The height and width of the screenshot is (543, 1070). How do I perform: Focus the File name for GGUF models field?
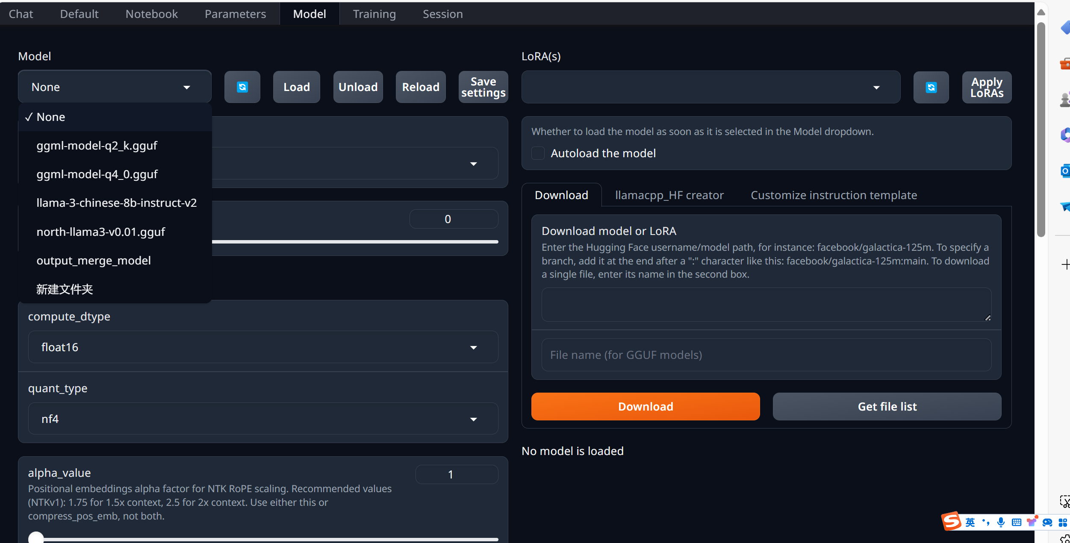click(x=766, y=355)
